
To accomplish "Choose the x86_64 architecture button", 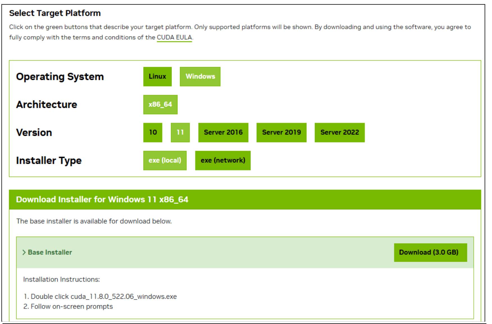I will (160, 104).
